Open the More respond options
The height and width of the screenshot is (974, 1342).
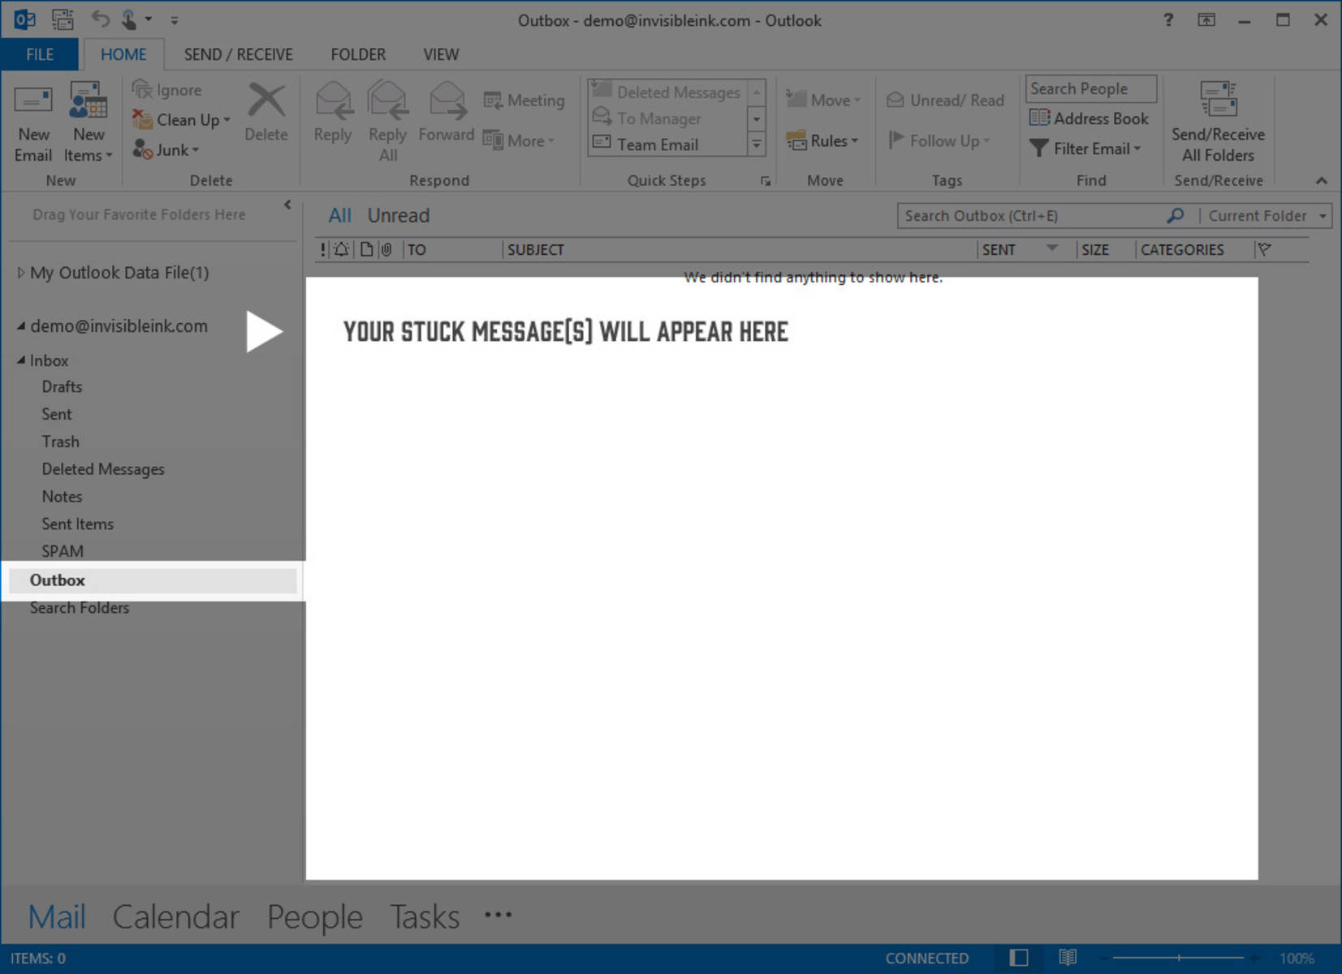point(520,140)
